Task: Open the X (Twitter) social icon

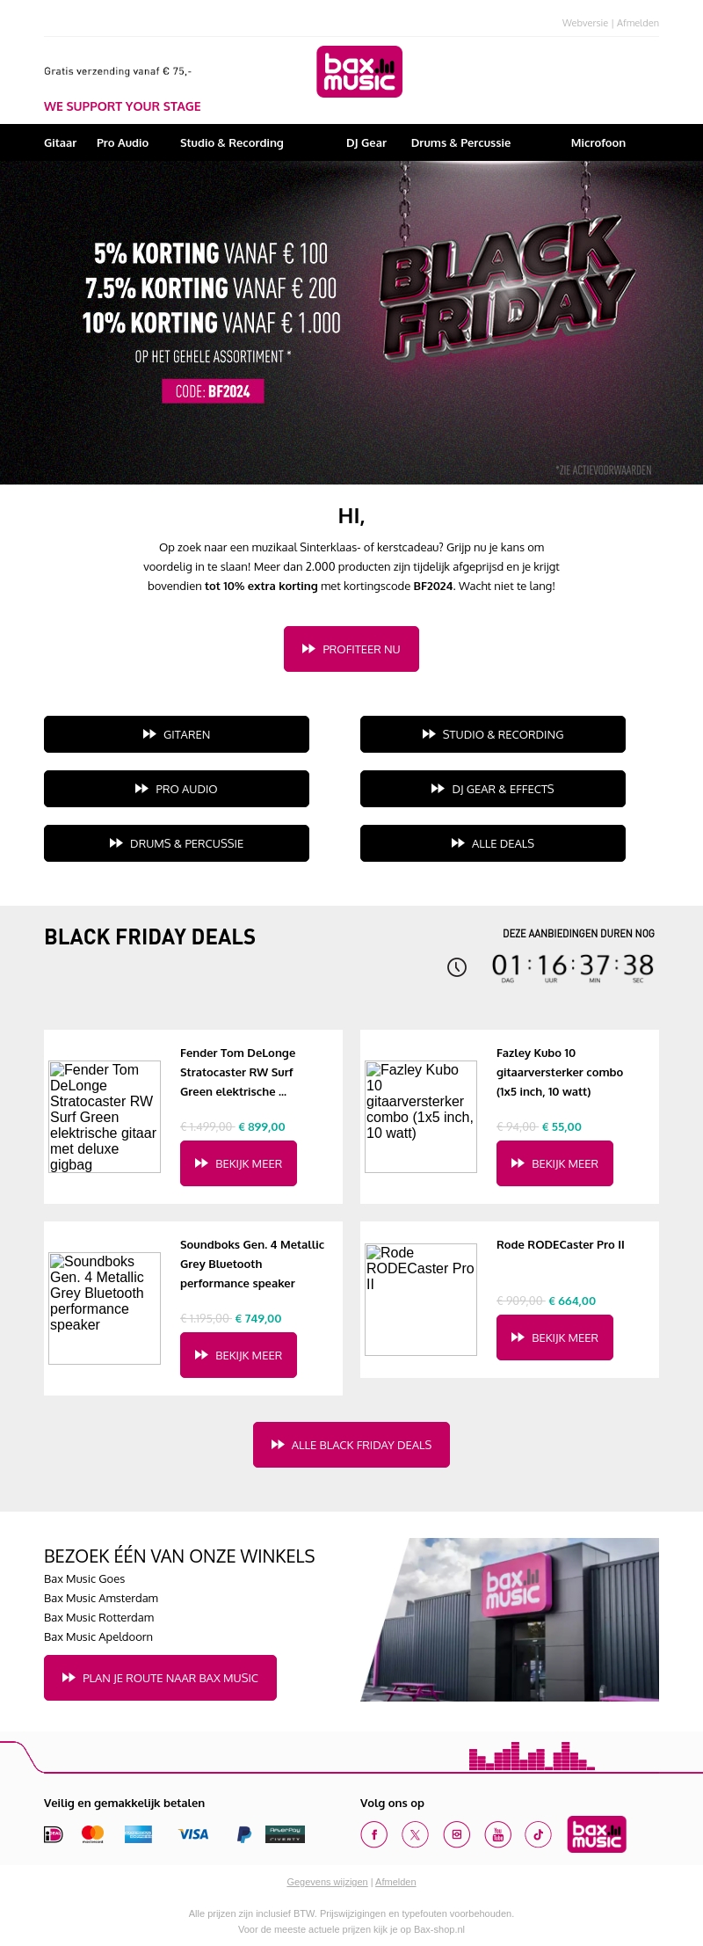Action: pyautogui.click(x=416, y=1834)
